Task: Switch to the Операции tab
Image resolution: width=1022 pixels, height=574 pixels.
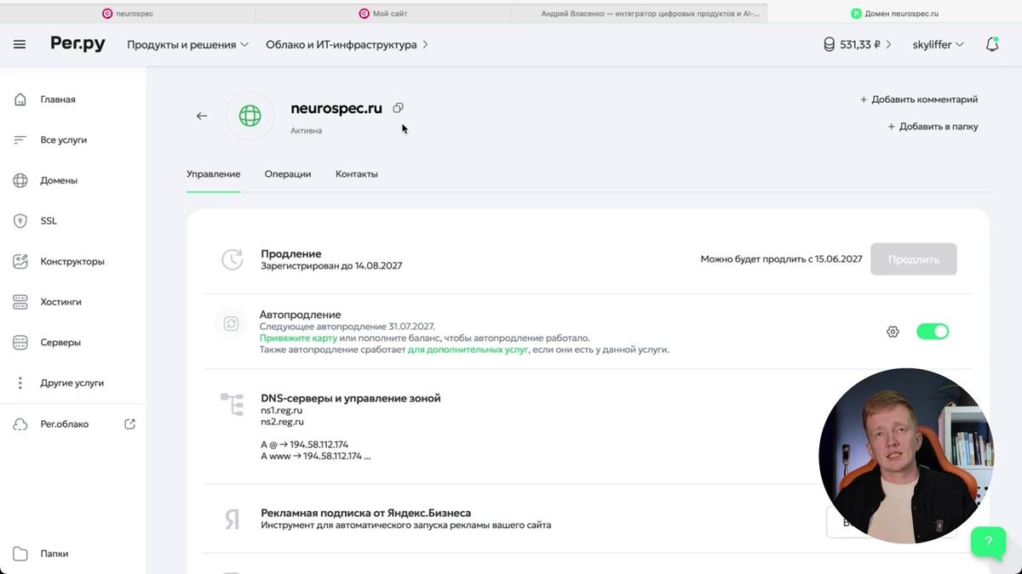Action: pos(288,173)
